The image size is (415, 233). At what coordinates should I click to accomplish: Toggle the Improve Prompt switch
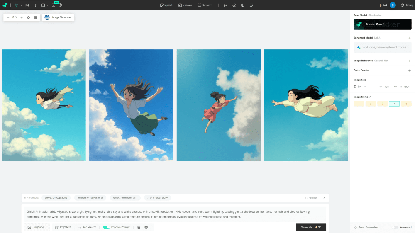pyautogui.click(x=106, y=227)
